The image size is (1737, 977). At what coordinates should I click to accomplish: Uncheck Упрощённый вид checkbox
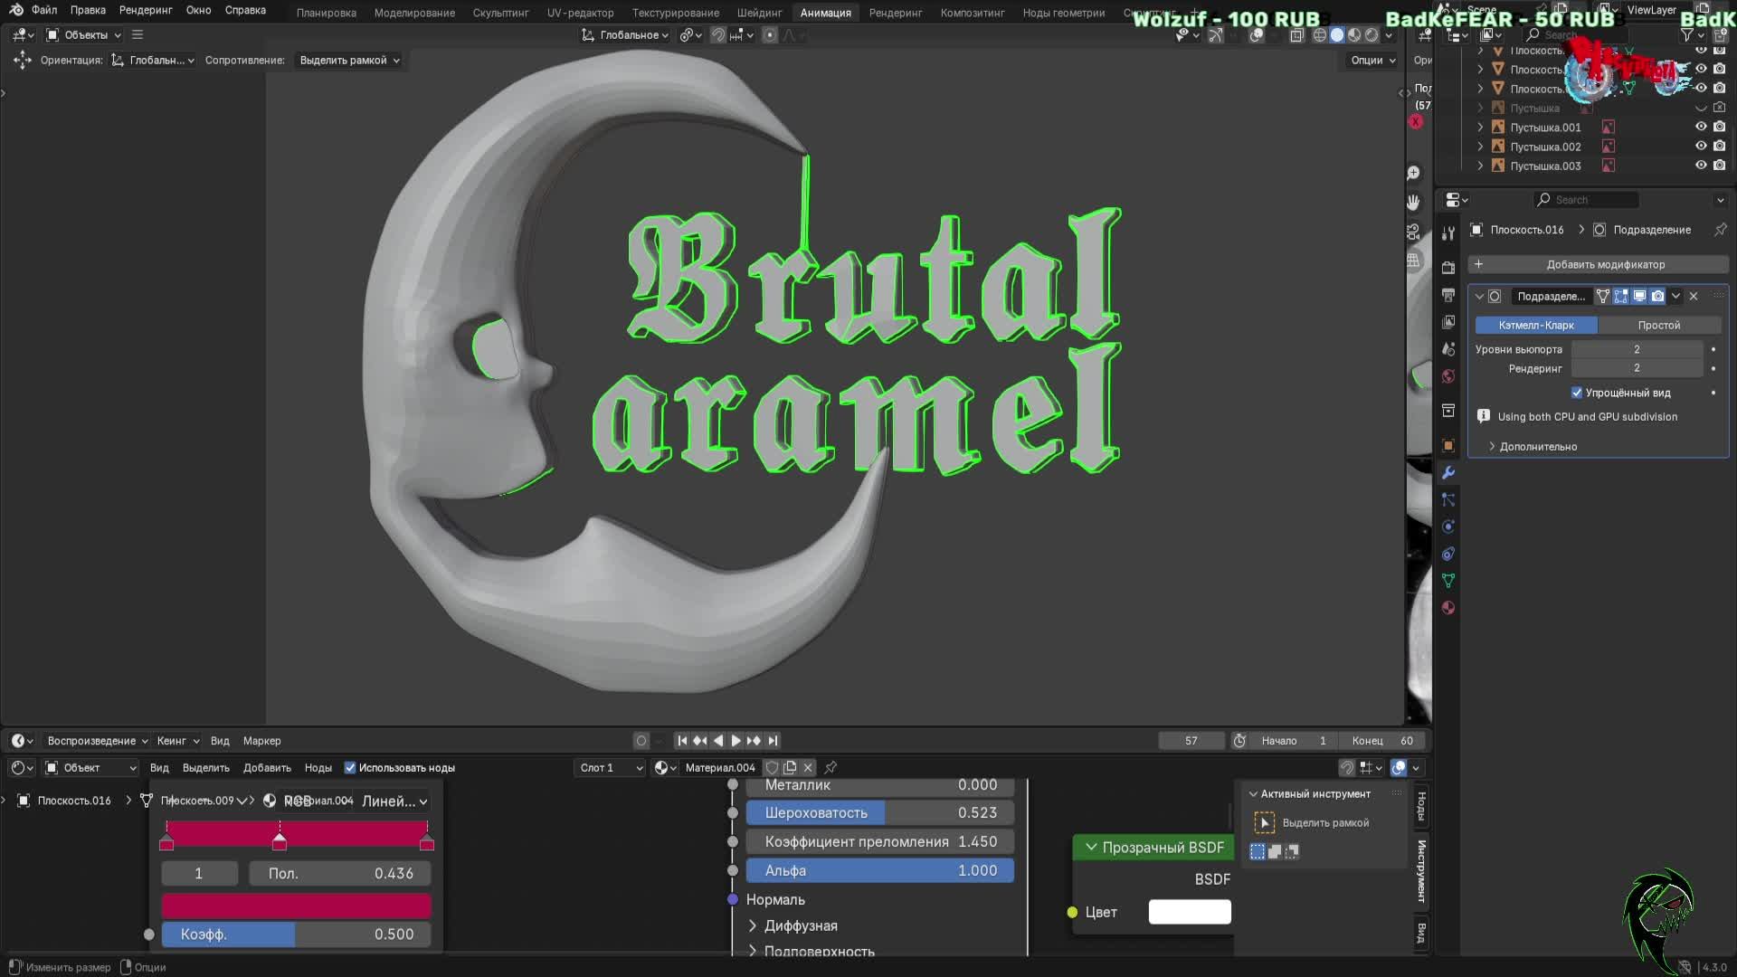point(1577,393)
